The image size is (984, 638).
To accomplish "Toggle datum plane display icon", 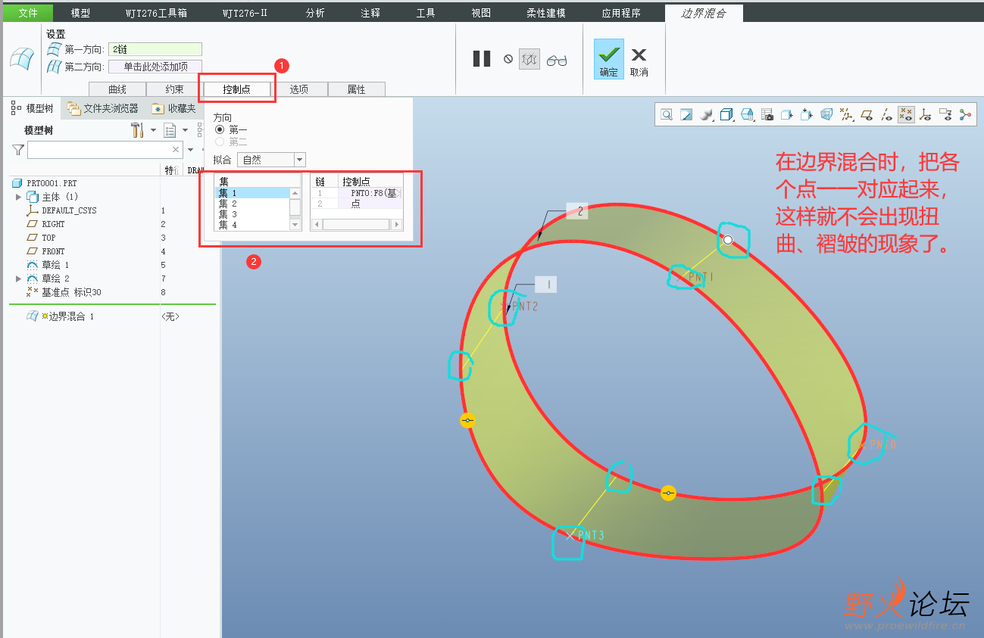I will click(x=867, y=114).
